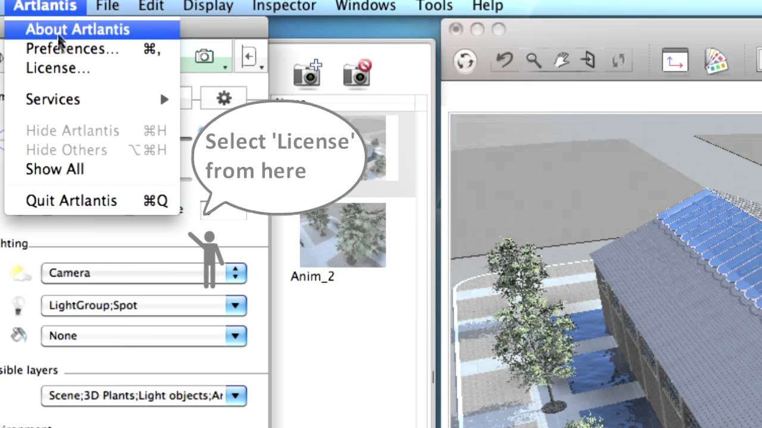
Task: Choose About Artlantis menu item
Action: pyautogui.click(x=92, y=29)
